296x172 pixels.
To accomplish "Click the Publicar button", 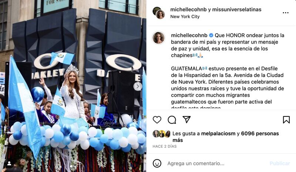I will click(x=280, y=163).
